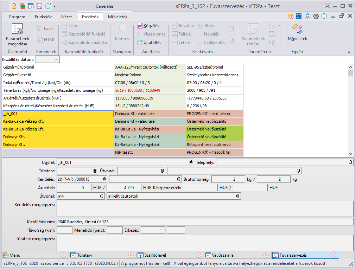
Task: Click the help question mark icon
Action: click(324, 16)
